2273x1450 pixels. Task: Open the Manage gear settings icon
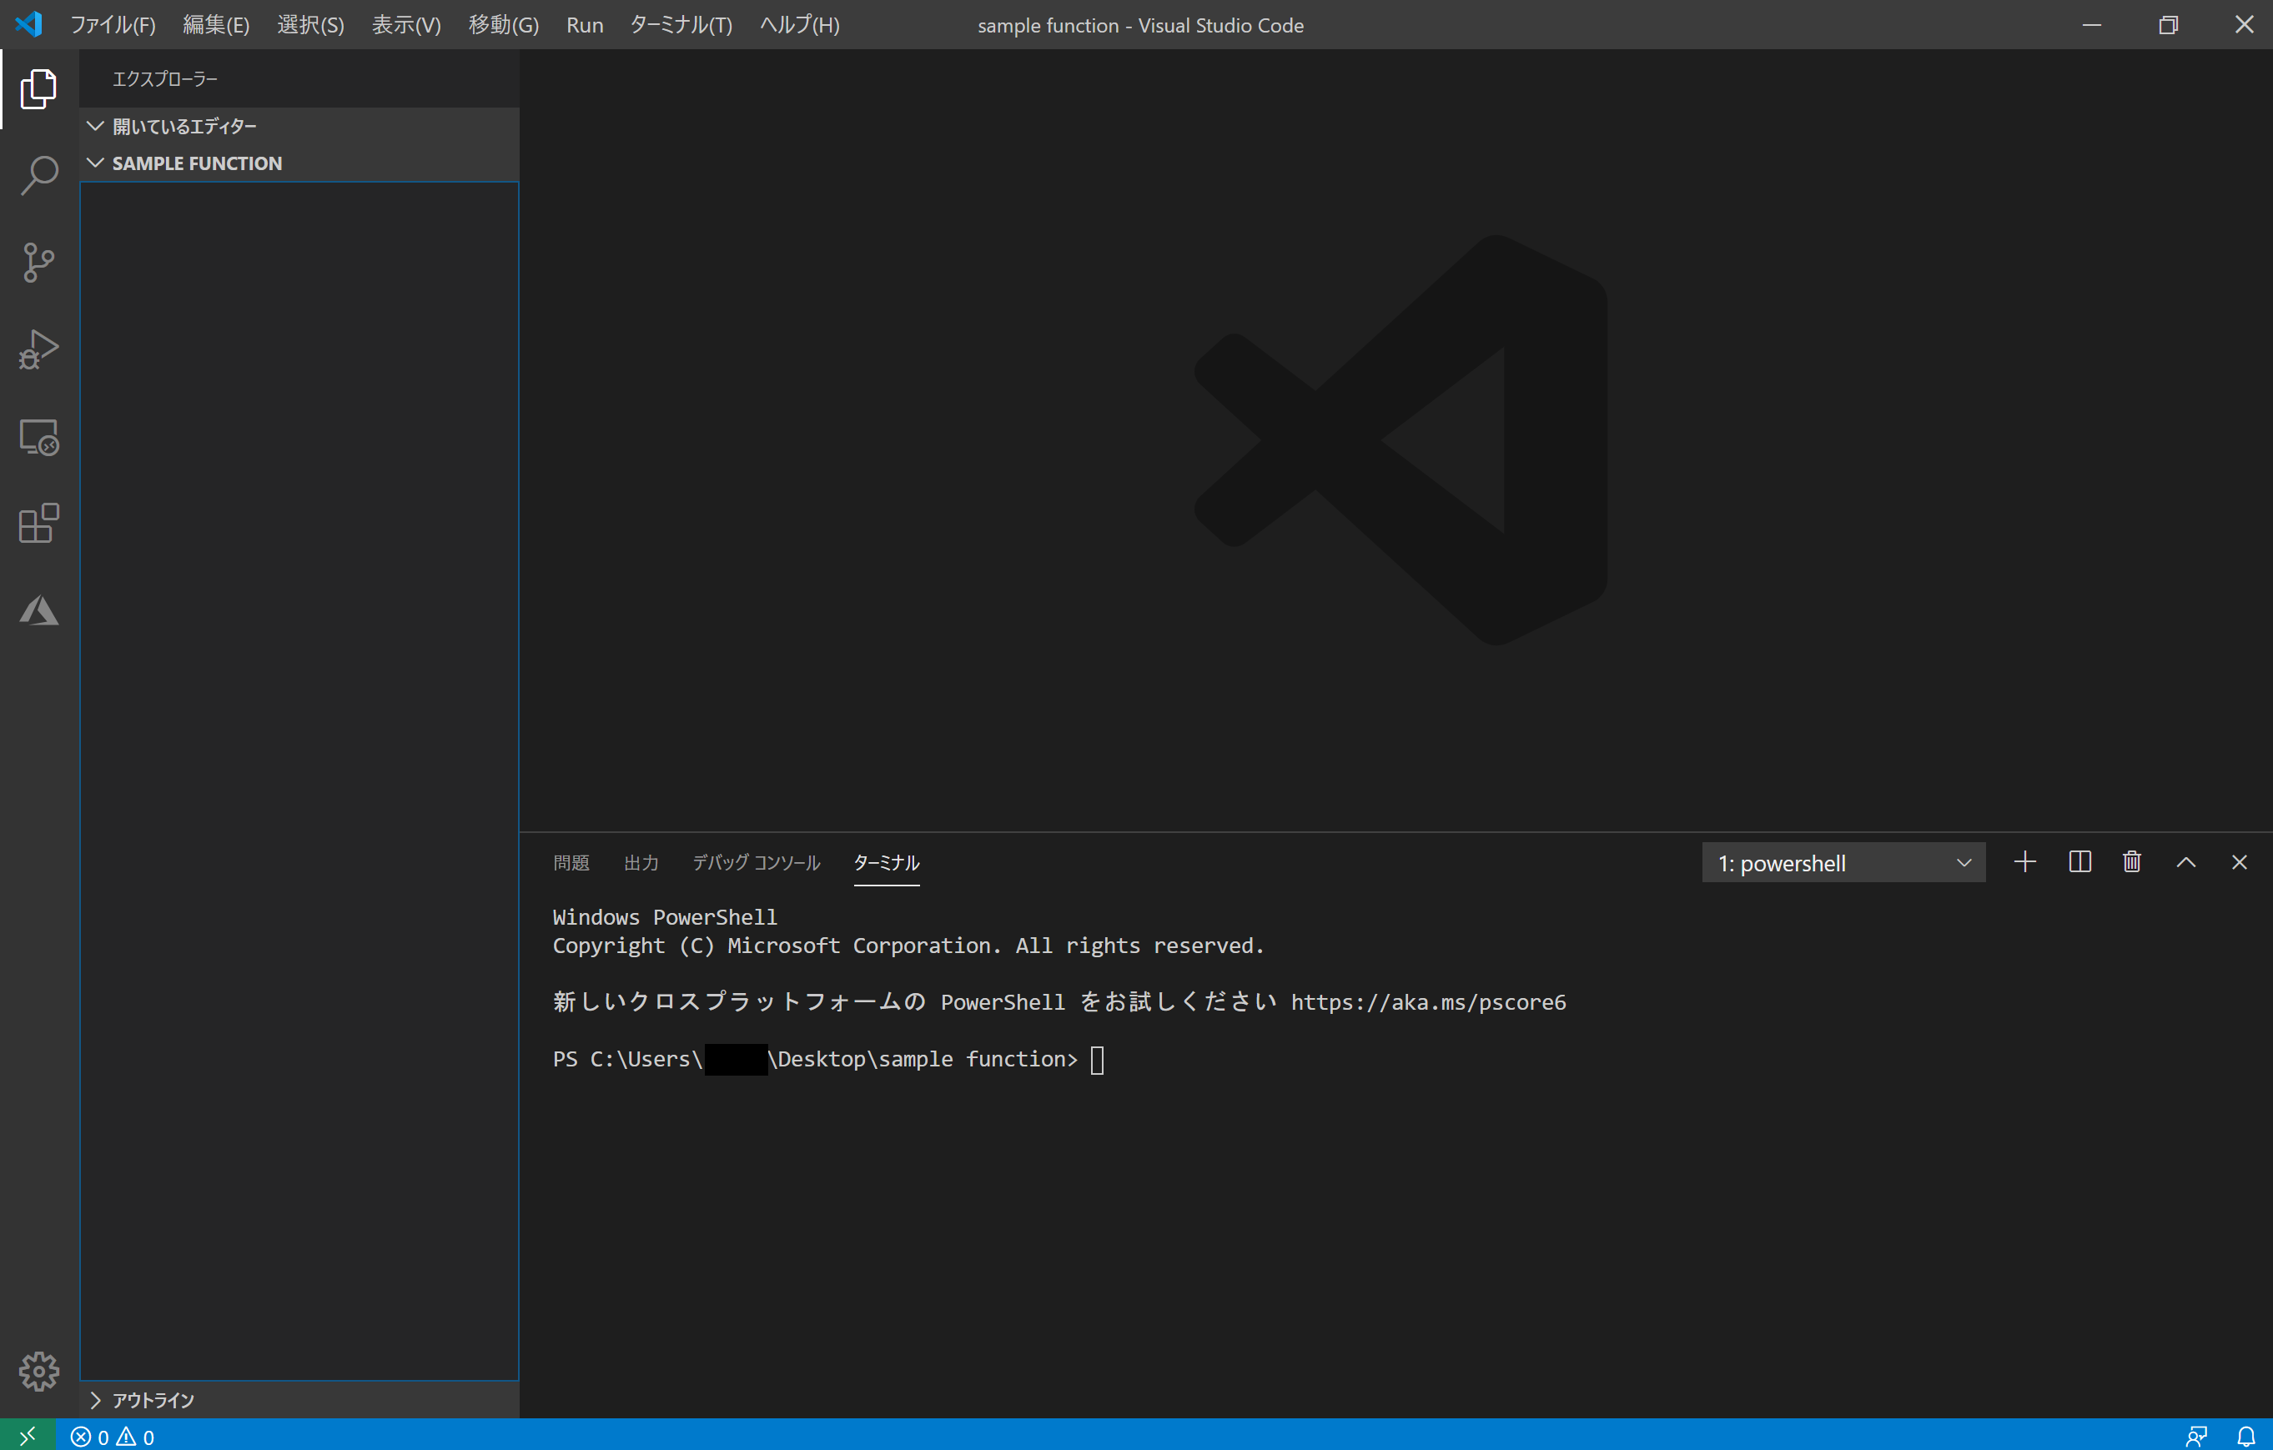[x=38, y=1370]
